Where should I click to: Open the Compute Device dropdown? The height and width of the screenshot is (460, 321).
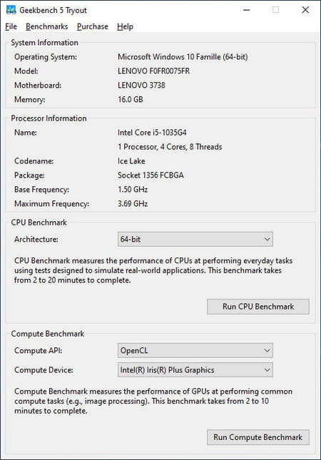click(x=195, y=369)
